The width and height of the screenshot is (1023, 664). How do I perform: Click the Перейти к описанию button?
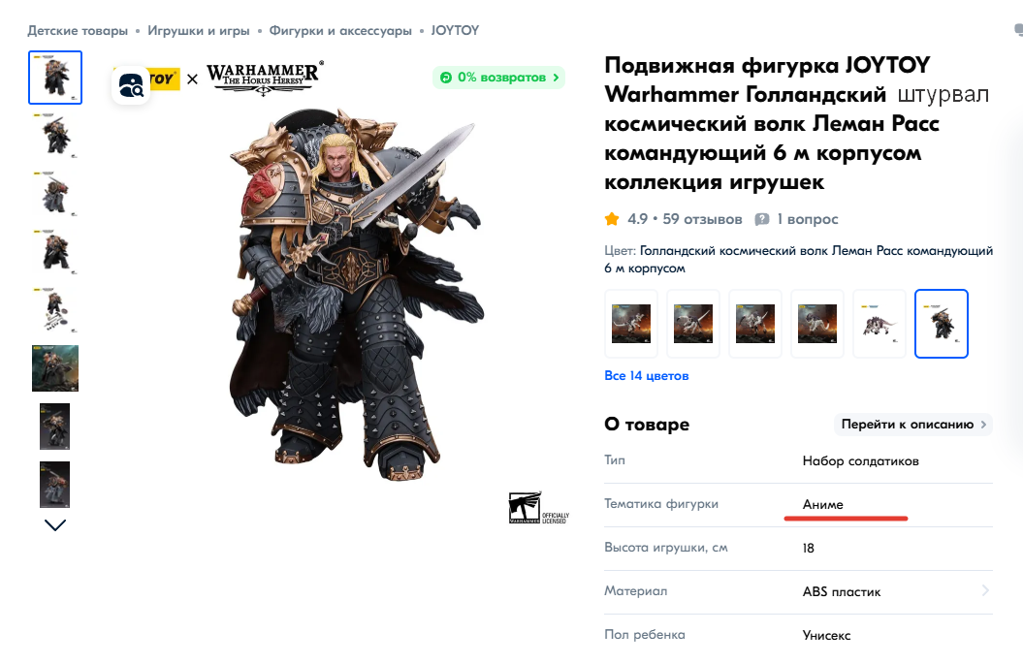click(913, 424)
